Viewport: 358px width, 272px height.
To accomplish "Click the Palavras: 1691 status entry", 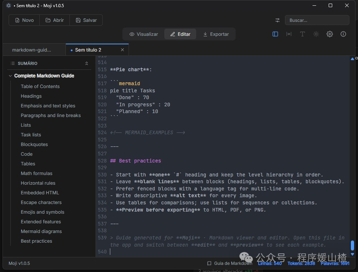I will coord(335,263).
